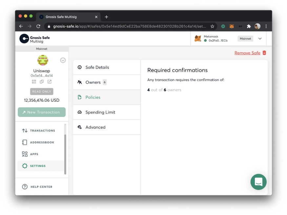Click the browser forward arrow
The width and height of the screenshot is (287, 215).
pyautogui.click(x=30, y=26)
